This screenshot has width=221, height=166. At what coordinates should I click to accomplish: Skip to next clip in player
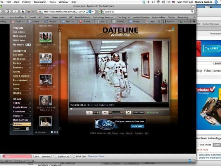(x=98, y=113)
